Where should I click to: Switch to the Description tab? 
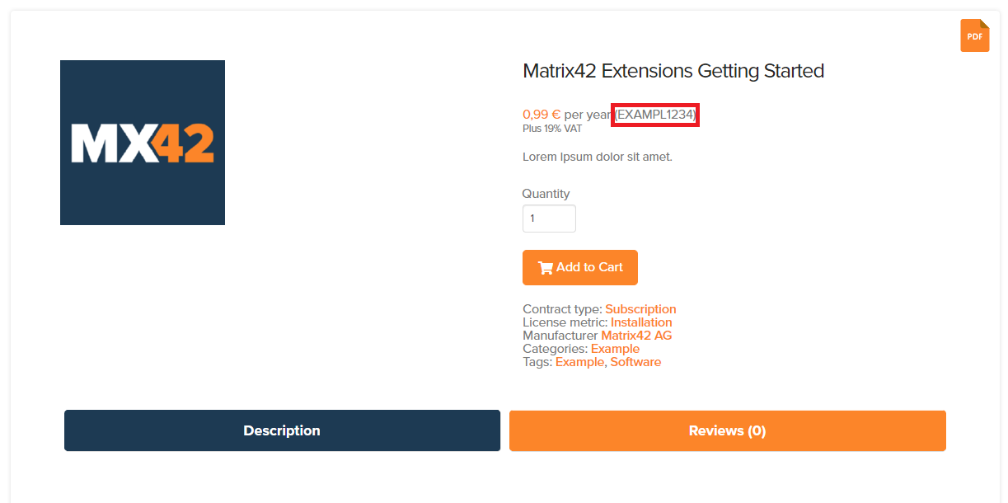click(282, 430)
